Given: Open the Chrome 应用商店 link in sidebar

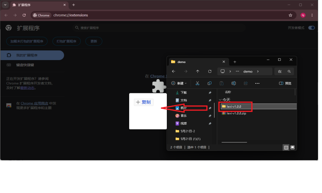Looking at the screenshot, I should [35, 103].
